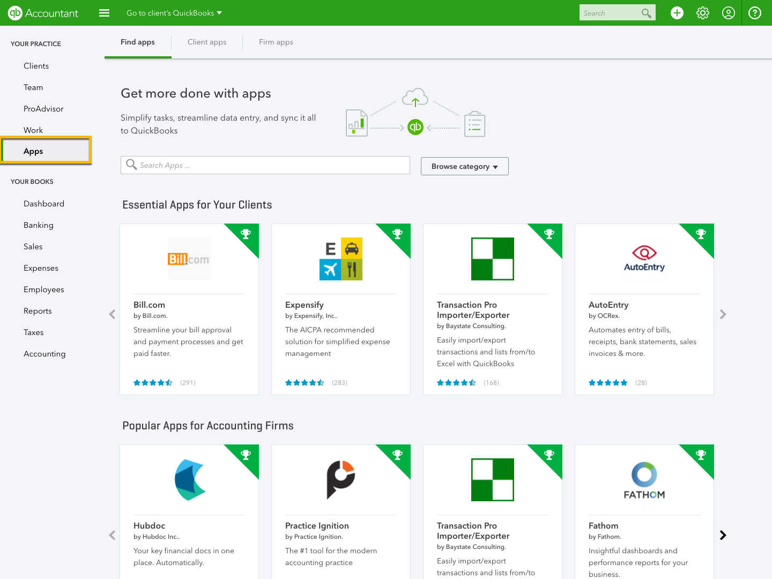This screenshot has height=579, width=772.
Task: Open the user profile icon
Action: click(729, 13)
